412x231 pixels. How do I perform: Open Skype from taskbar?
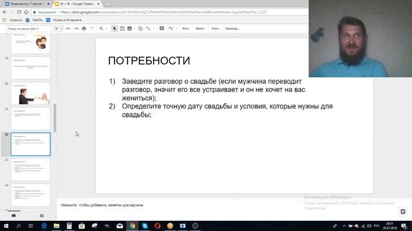[x=145, y=226]
